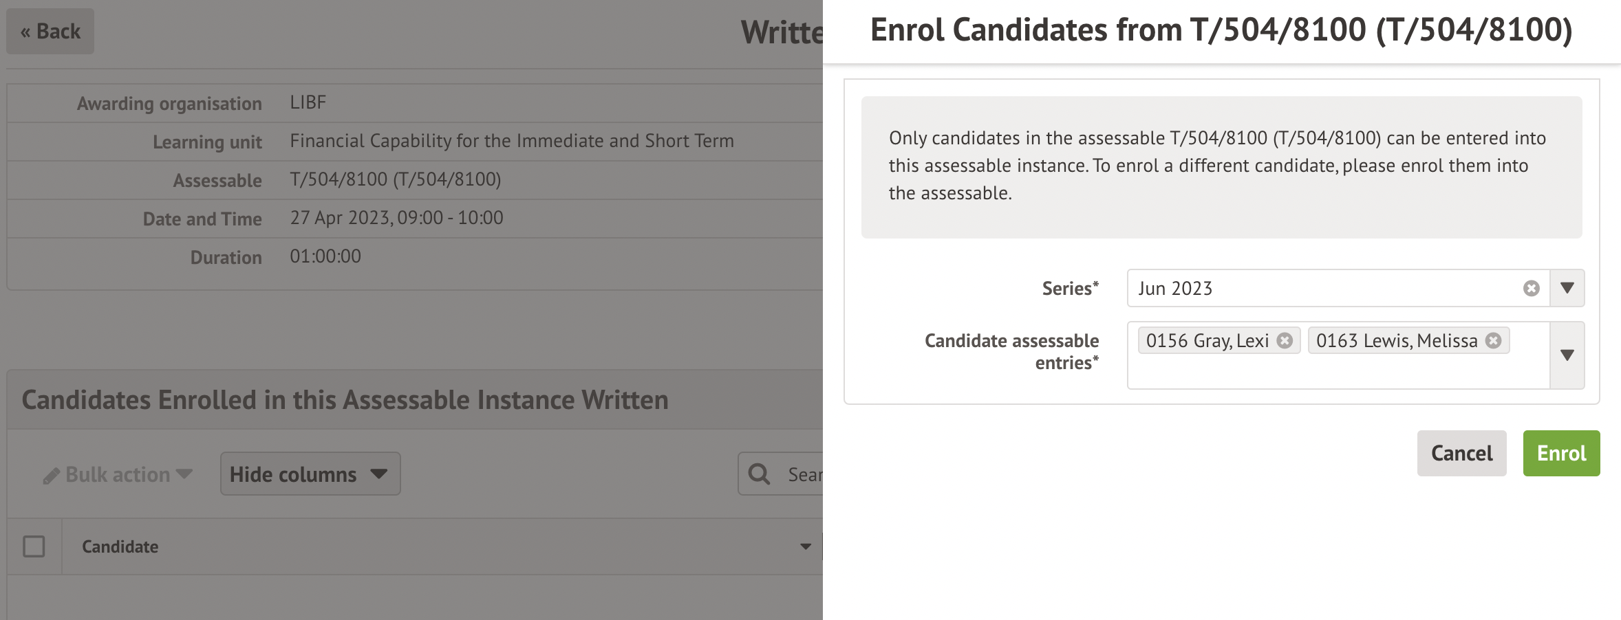Click the search input box
Image resolution: width=1621 pixels, height=620 pixels.
(x=804, y=474)
